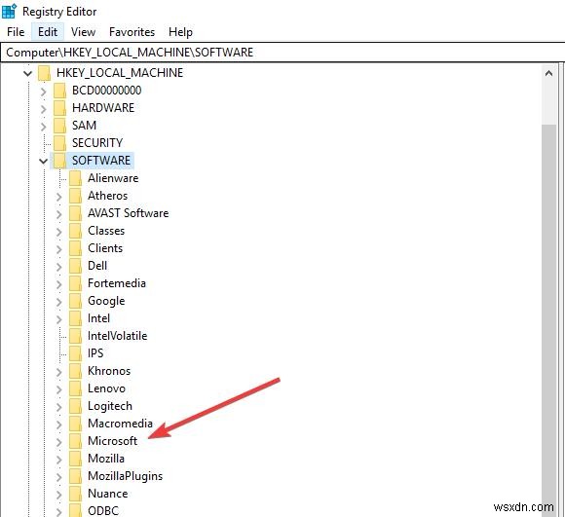Screen dimensions: 565x517
Task: Click the Khronos folder icon
Action: pyautogui.click(x=75, y=371)
